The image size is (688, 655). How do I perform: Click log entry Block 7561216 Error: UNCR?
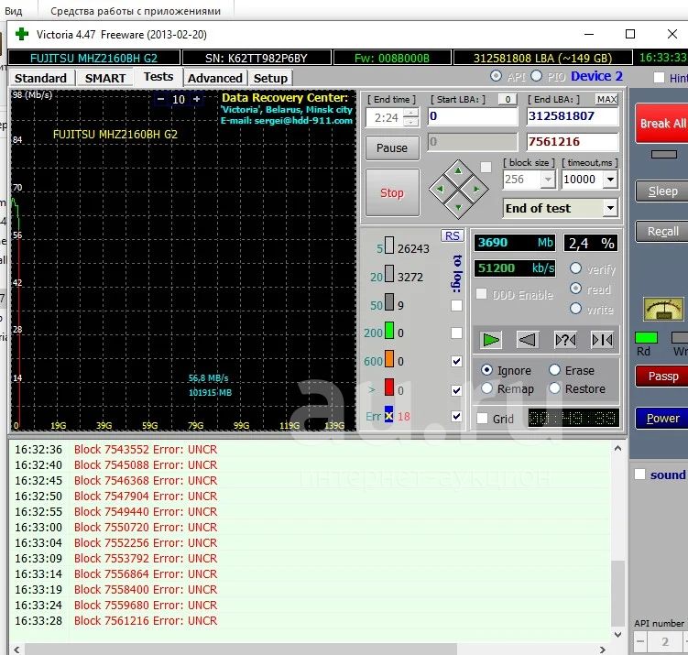coord(146,621)
